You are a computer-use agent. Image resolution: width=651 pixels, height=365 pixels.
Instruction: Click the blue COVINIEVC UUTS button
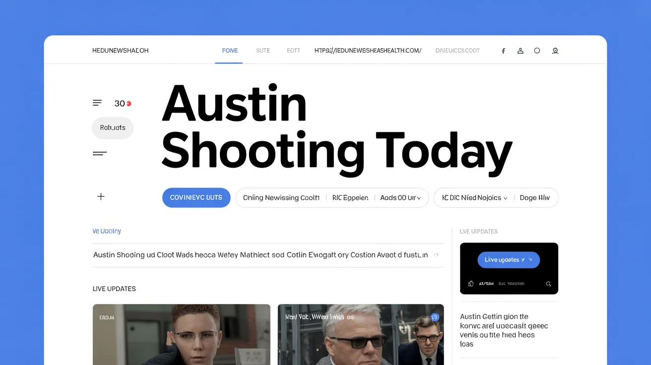[196, 197]
